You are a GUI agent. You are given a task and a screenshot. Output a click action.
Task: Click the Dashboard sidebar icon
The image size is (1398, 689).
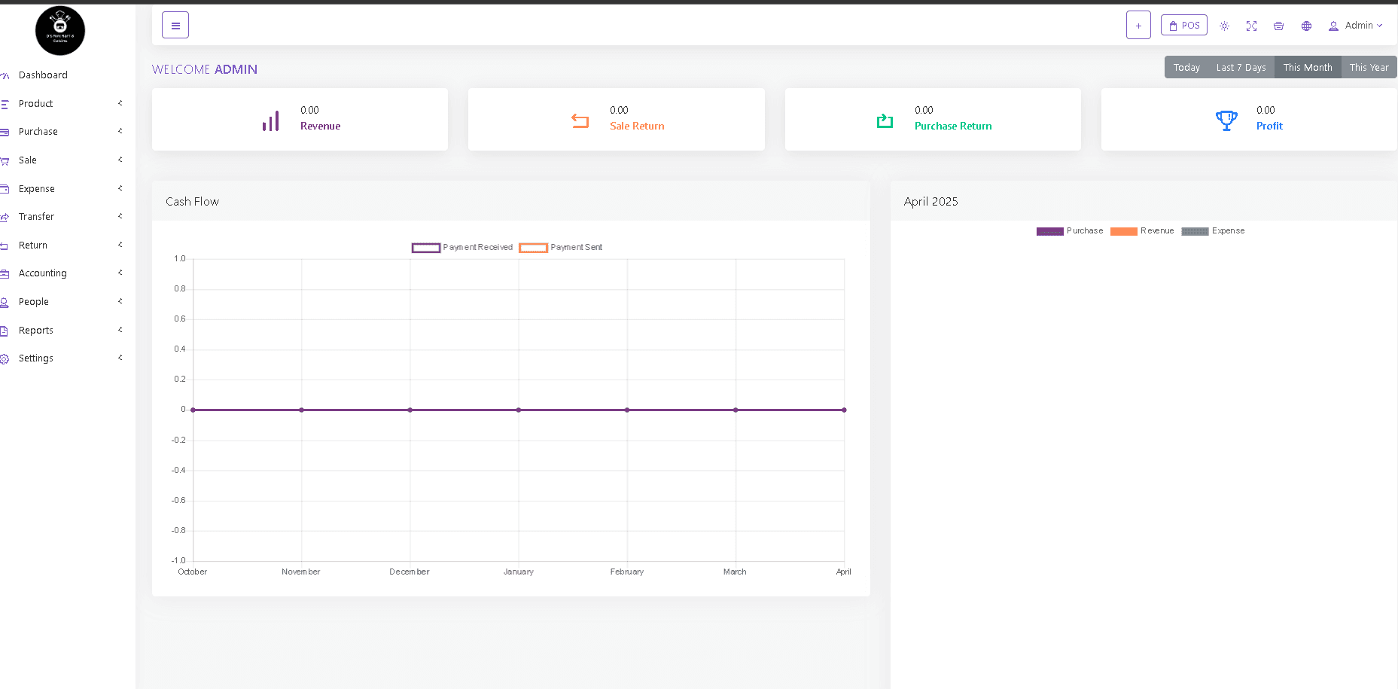5,75
